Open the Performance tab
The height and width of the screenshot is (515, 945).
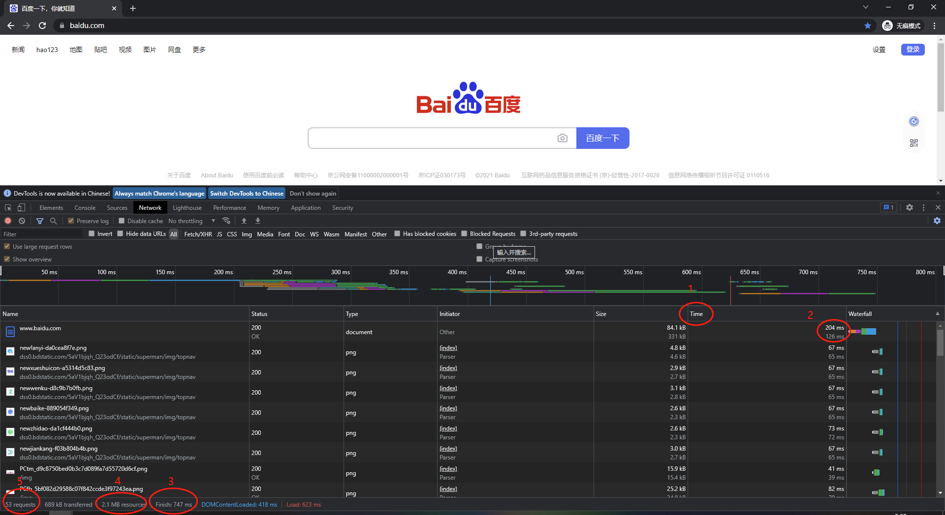tap(230, 208)
